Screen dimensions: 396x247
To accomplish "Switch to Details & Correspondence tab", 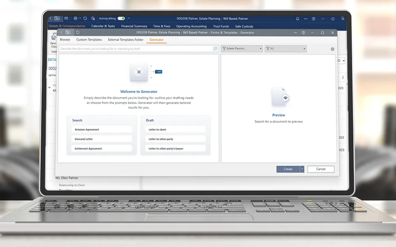I will [x=67, y=26].
